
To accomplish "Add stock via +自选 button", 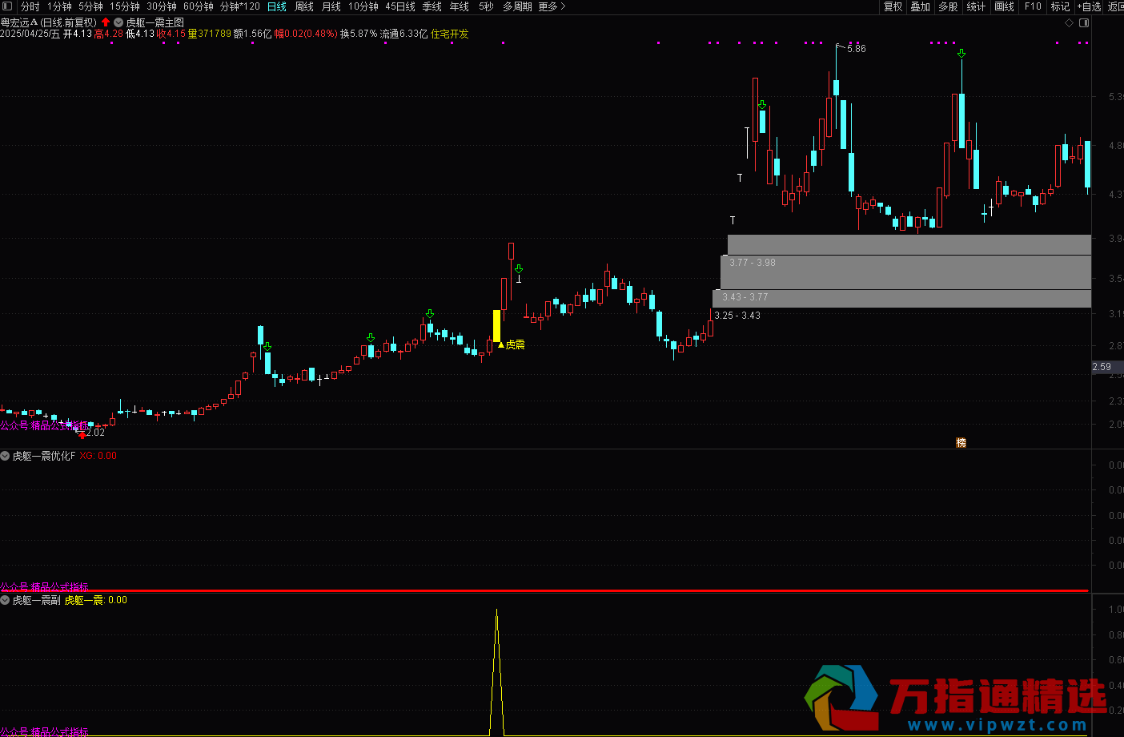I will point(1089,6).
